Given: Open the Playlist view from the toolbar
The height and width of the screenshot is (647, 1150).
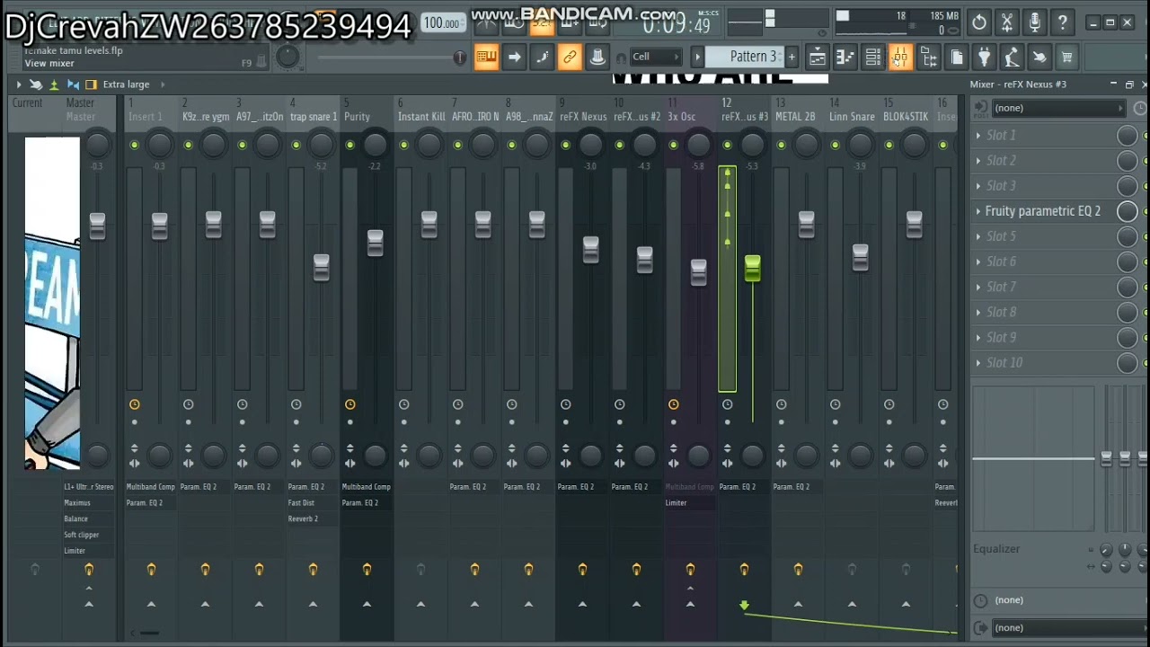Looking at the screenshot, I should [x=817, y=58].
